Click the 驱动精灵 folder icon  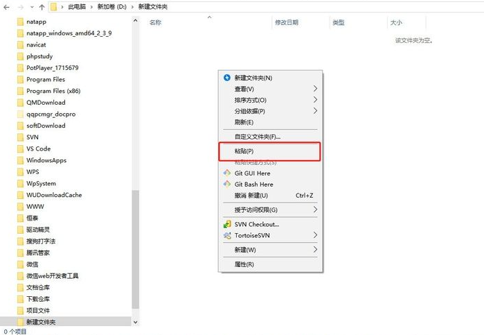[x=20, y=230]
